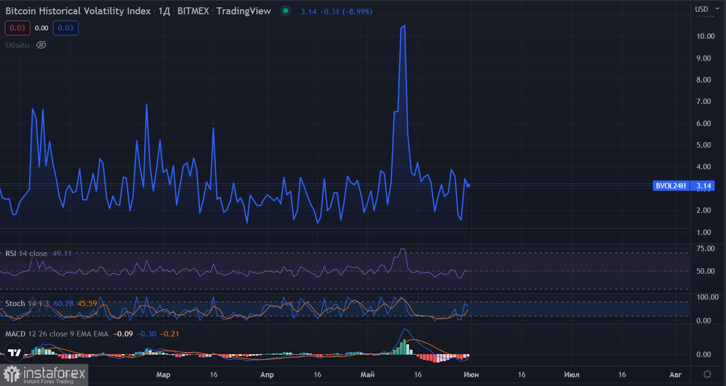Click the price change -0.31 (-8.99%) text

345,11
